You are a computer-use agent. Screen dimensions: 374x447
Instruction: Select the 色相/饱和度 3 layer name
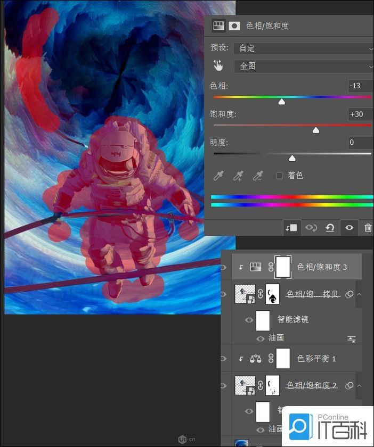click(x=322, y=267)
